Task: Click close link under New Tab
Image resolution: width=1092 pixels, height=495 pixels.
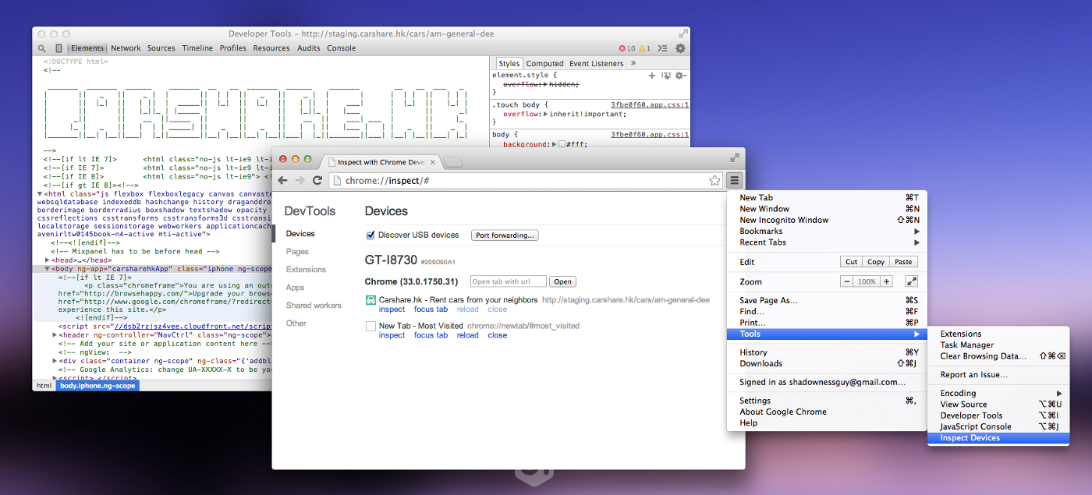Action: 497,335
